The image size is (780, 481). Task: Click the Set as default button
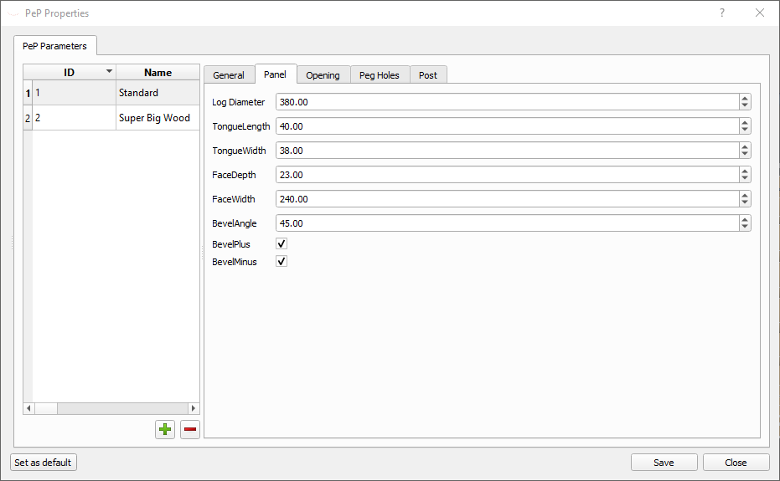click(x=44, y=463)
